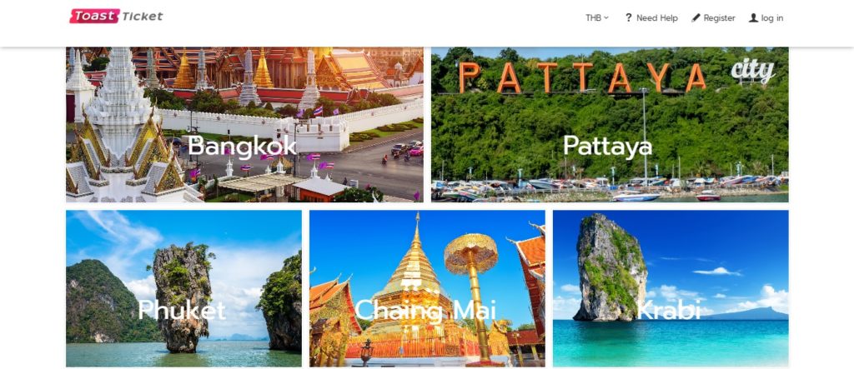The height and width of the screenshot is (369, 854).
Task: Click the chevron arrow beside THB
Action: coord(606,18)
